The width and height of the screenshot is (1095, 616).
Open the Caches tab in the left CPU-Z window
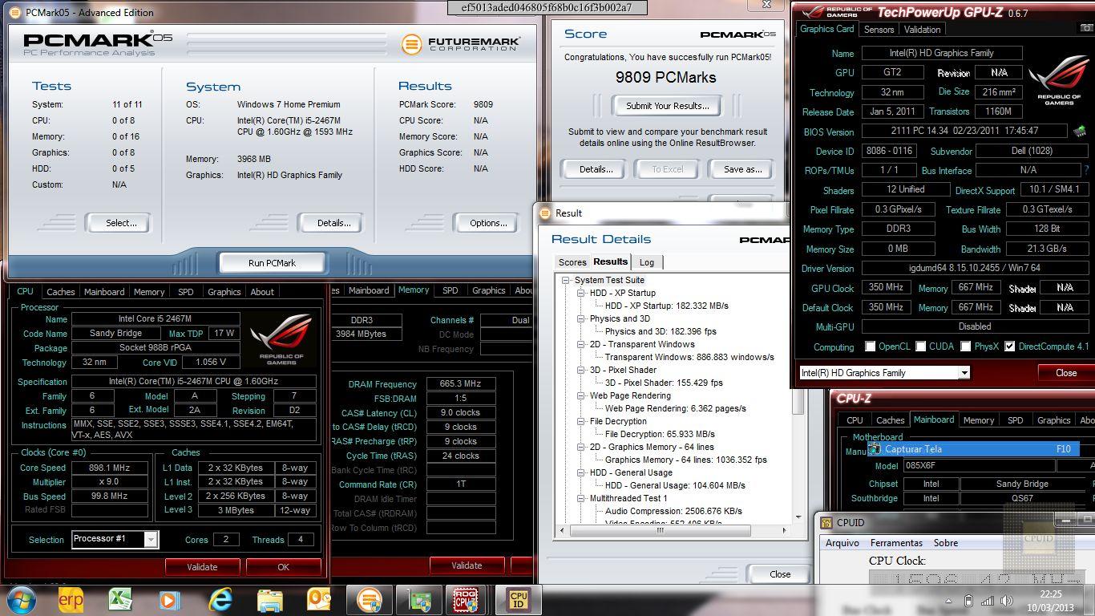pos(60,292)
